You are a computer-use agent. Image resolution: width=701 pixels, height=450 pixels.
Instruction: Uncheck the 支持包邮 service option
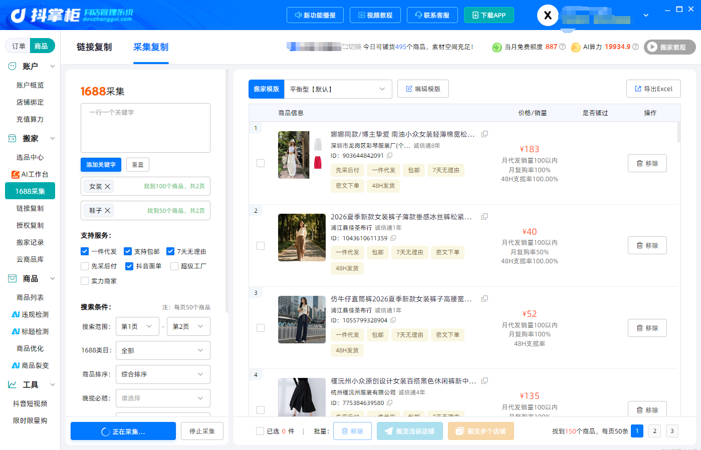pyautogui.click(x=128, y=251)
